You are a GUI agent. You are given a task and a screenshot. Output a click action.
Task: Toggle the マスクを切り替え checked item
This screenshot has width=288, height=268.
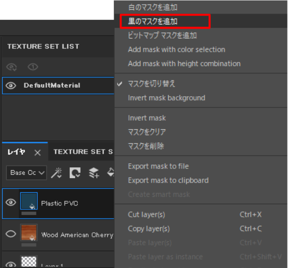click(x=201, y=84)
